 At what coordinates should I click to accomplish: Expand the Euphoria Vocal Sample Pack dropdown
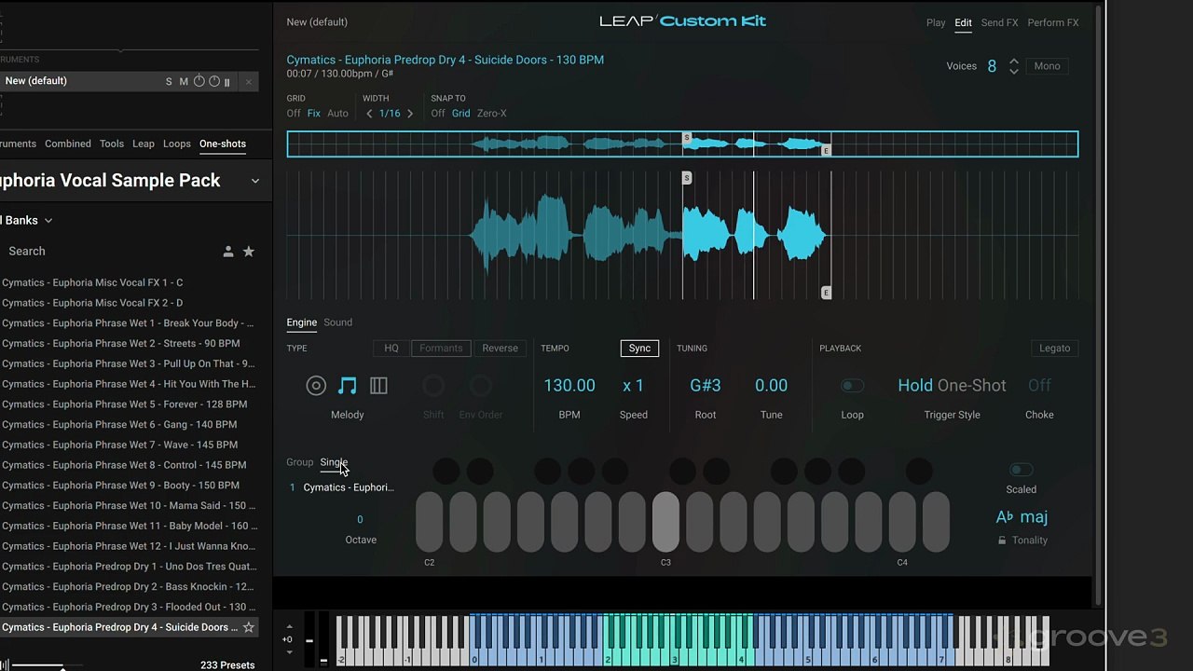tap(255, 181)
